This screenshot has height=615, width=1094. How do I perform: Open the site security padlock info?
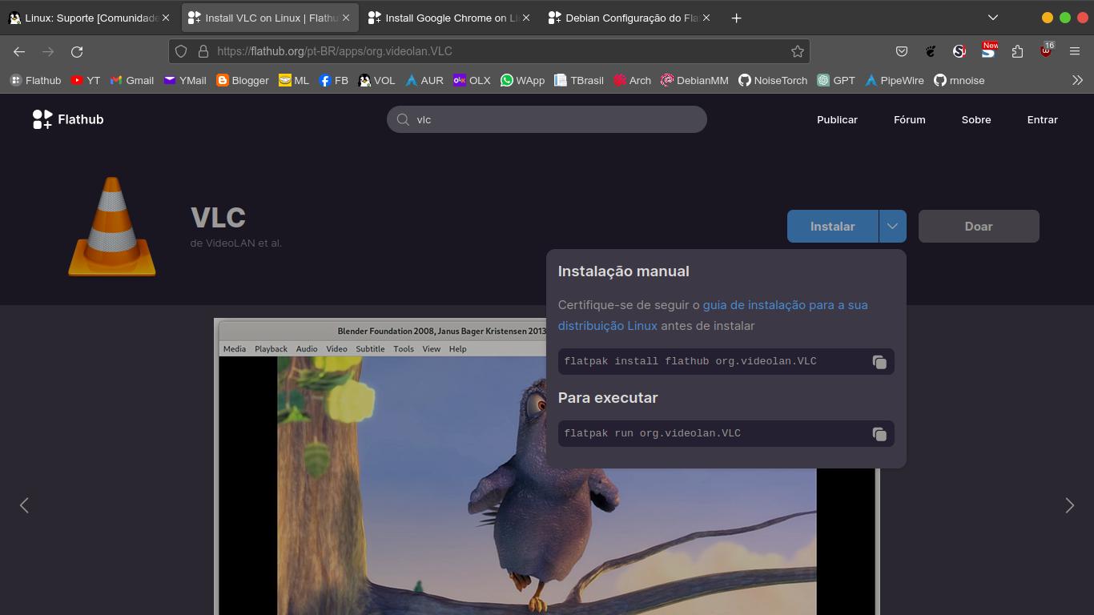pos(203,51)
